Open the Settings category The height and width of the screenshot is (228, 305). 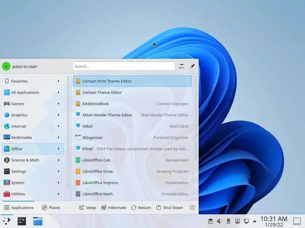[x=33, y=171]
